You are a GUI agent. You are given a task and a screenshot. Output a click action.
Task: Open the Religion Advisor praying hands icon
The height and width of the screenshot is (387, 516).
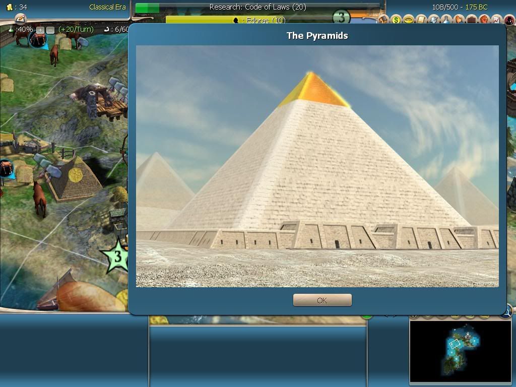pyautogui.click(x=459, y=20)
